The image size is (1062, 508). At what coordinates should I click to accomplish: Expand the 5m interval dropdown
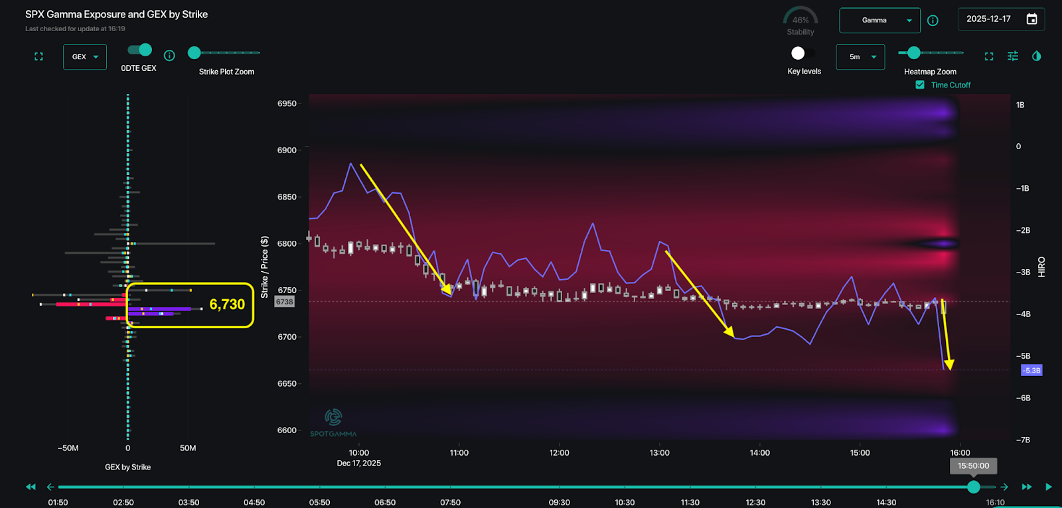[x=860, y=57]
